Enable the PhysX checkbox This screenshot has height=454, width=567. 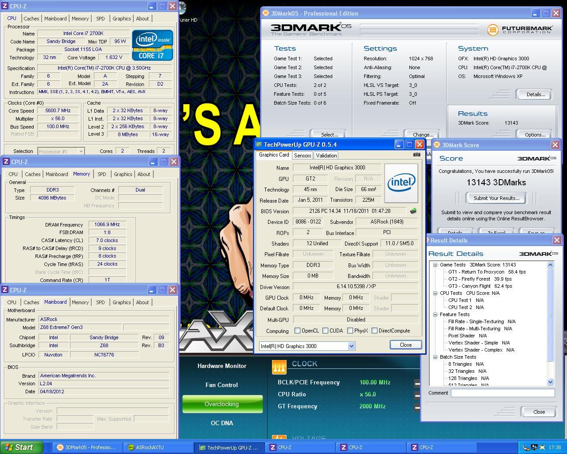tap(350, 331)
